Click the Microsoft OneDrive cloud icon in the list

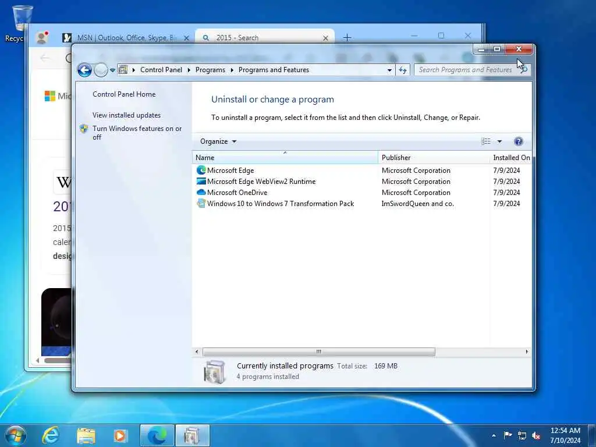tap(201, 192)
